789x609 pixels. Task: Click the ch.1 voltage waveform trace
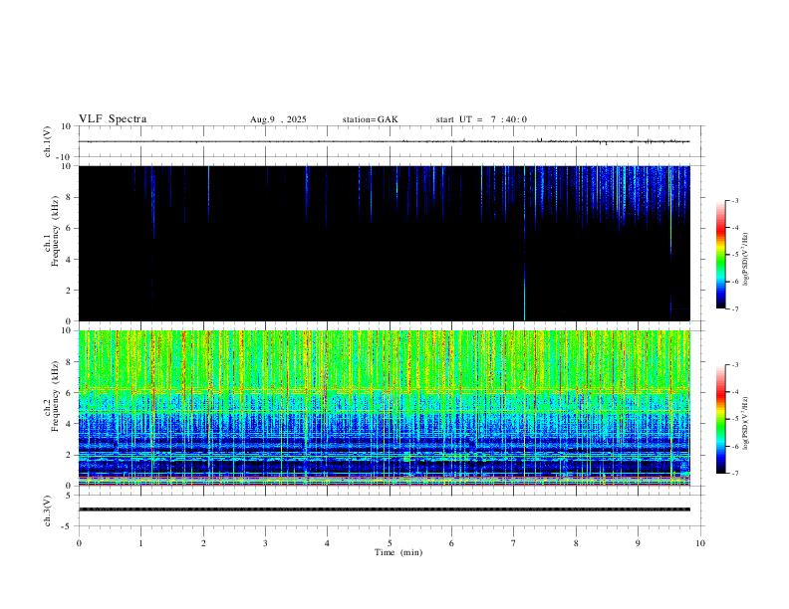pyautogui.click(x=384, y=141)
